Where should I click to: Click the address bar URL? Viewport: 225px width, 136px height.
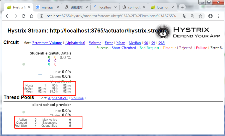112,16
